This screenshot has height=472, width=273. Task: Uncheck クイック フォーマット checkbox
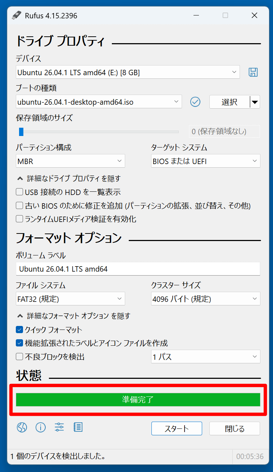[x=19, y=330]
